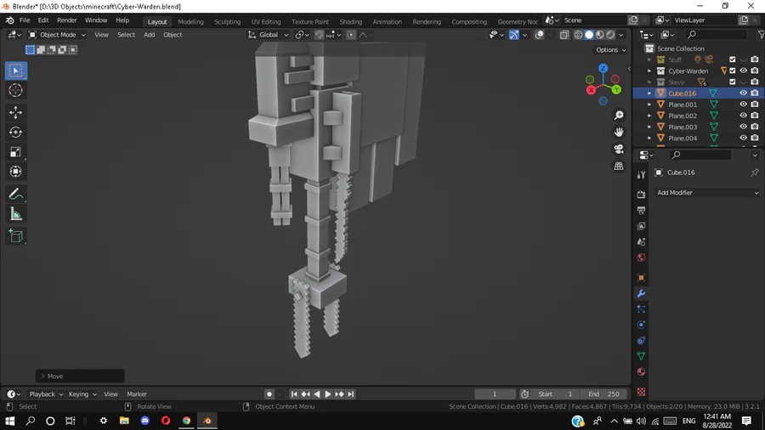Click the End frame field 250
The height and width of the screenshot is (430, 765).
604,394
